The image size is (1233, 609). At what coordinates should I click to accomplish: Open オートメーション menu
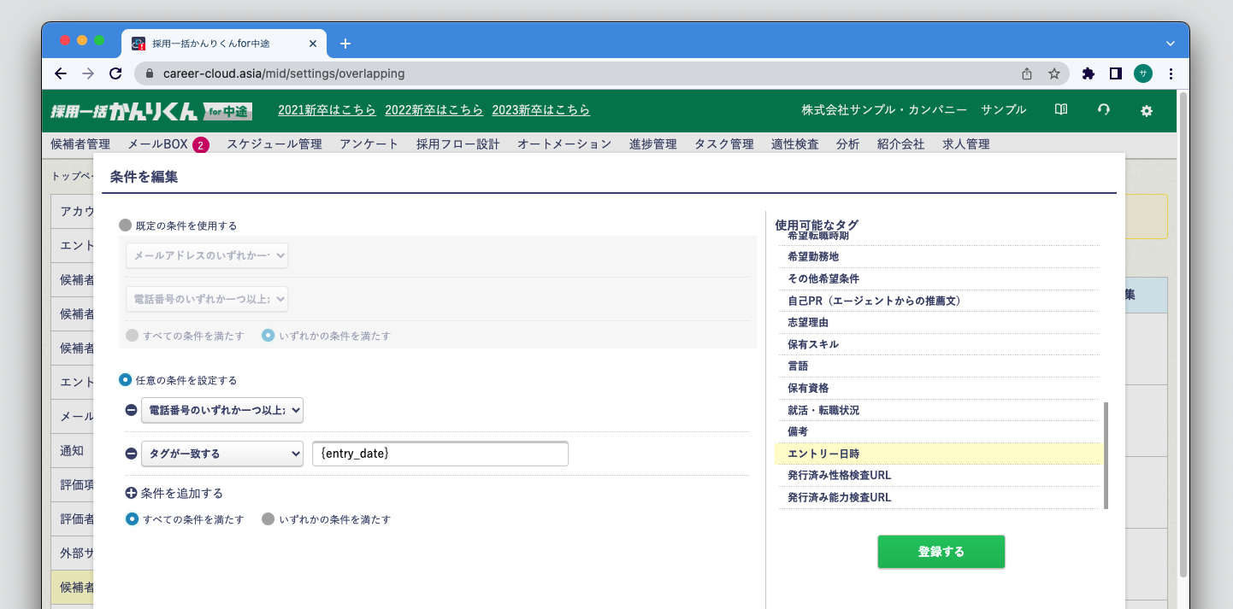[x=564, y=144]
